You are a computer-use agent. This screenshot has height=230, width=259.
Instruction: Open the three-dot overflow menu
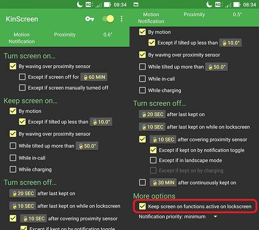122,19
